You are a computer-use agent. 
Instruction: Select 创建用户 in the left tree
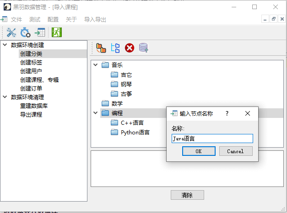[31, 71]
